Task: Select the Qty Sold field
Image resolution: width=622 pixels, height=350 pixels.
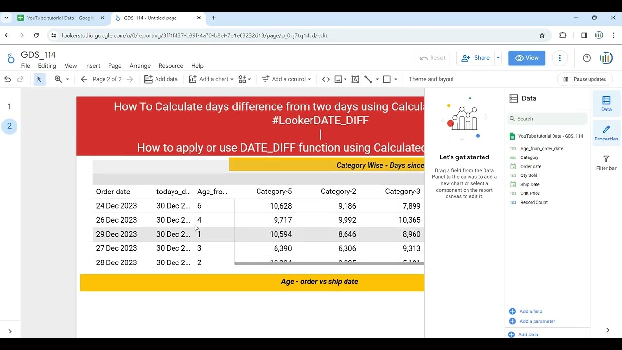Action: click(x=529, y=175)
